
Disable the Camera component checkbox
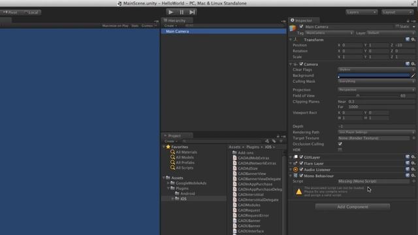point(301,64)
